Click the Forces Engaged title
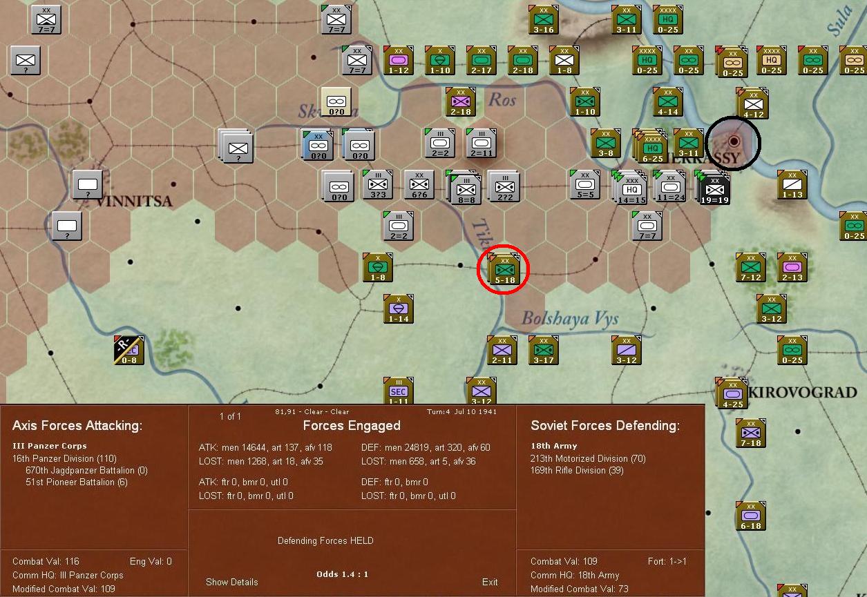867x597 pixels. [x=352, y=426]
